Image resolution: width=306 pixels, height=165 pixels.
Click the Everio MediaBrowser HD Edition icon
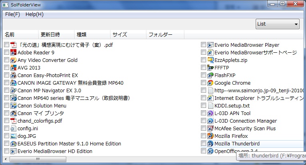tap(14, 151)
